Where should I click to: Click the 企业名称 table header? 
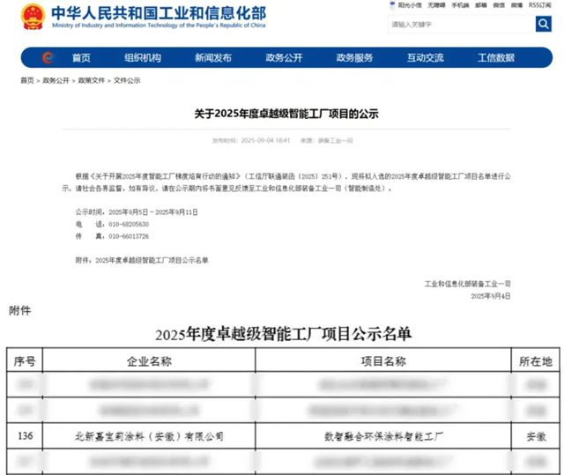coord(149,361)
